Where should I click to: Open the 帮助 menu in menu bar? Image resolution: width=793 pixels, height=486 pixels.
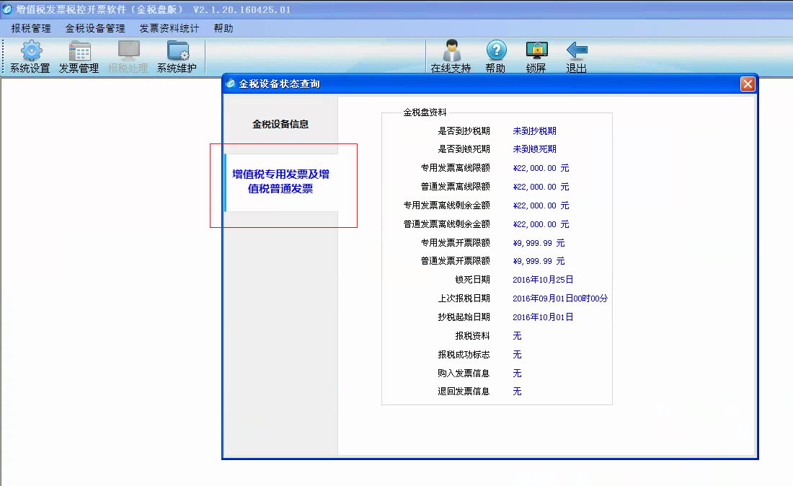[x=223, y=29]
